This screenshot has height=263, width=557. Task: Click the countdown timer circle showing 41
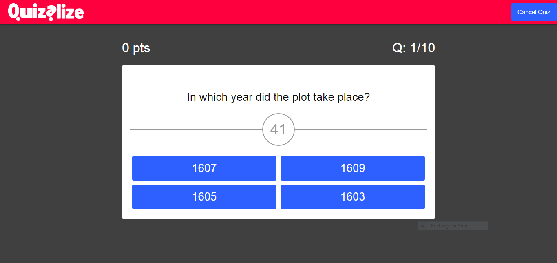click(x=278, y=129)
